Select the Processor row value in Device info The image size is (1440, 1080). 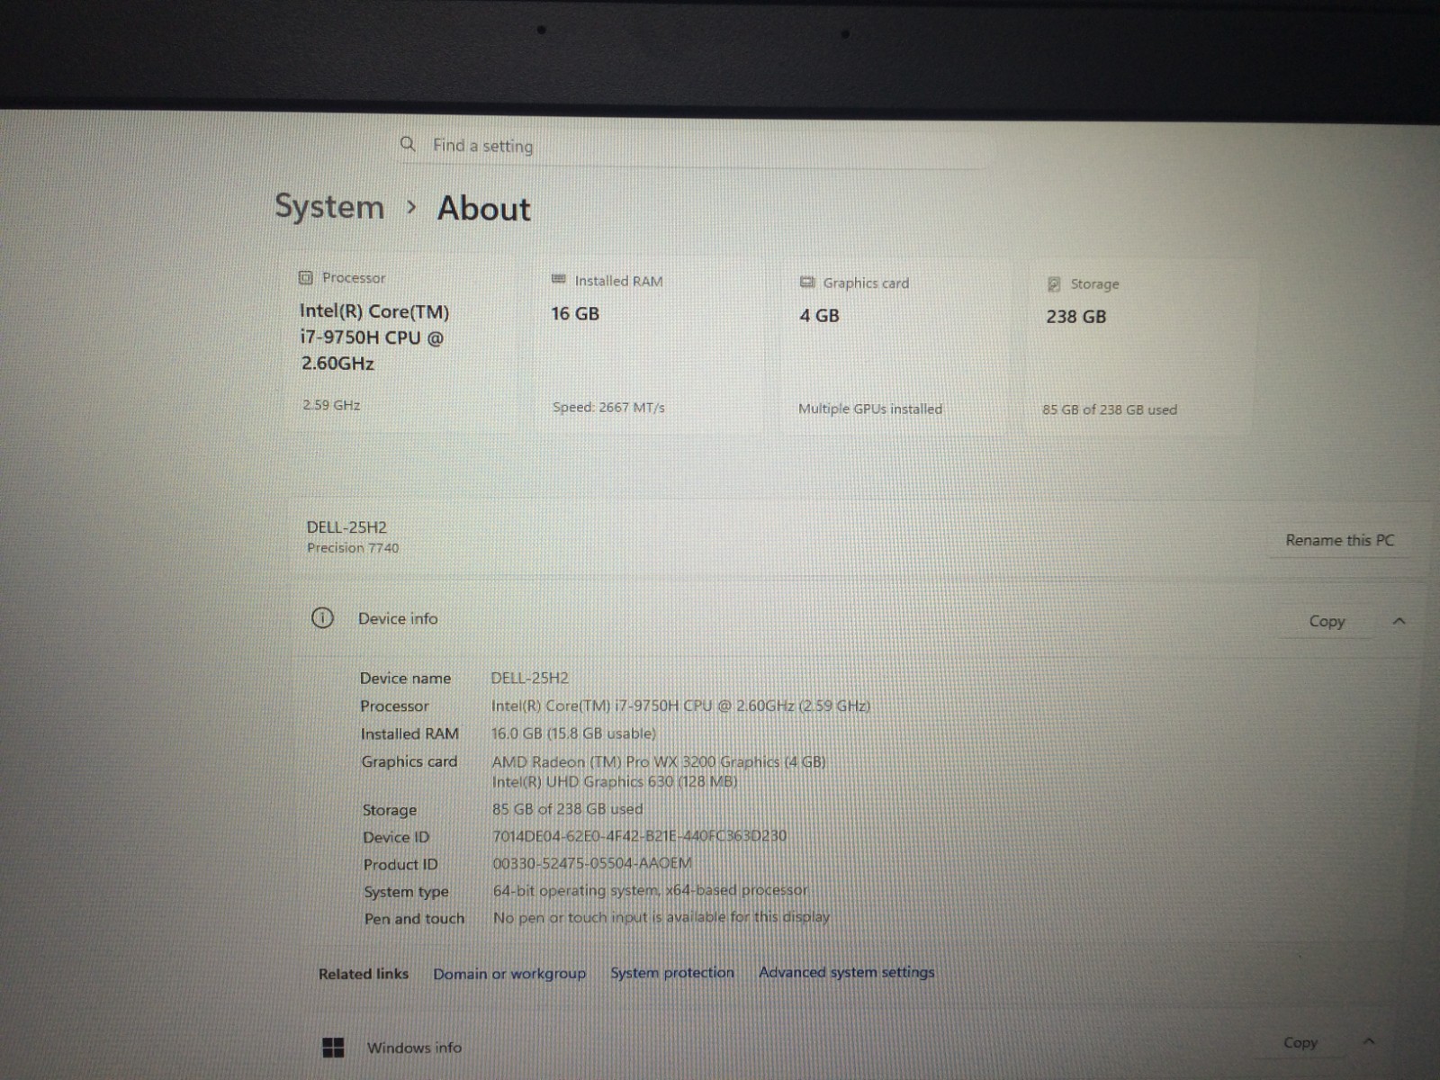(x=681, y=706)
